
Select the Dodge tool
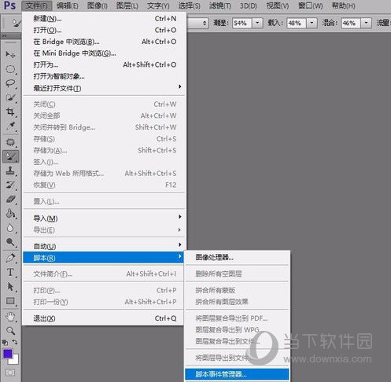[x=10, y=242]
